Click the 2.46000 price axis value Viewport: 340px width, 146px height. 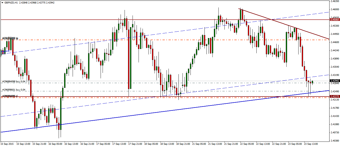334,9
